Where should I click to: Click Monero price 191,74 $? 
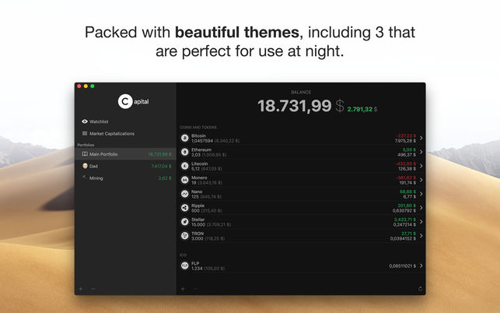(407, 183)
